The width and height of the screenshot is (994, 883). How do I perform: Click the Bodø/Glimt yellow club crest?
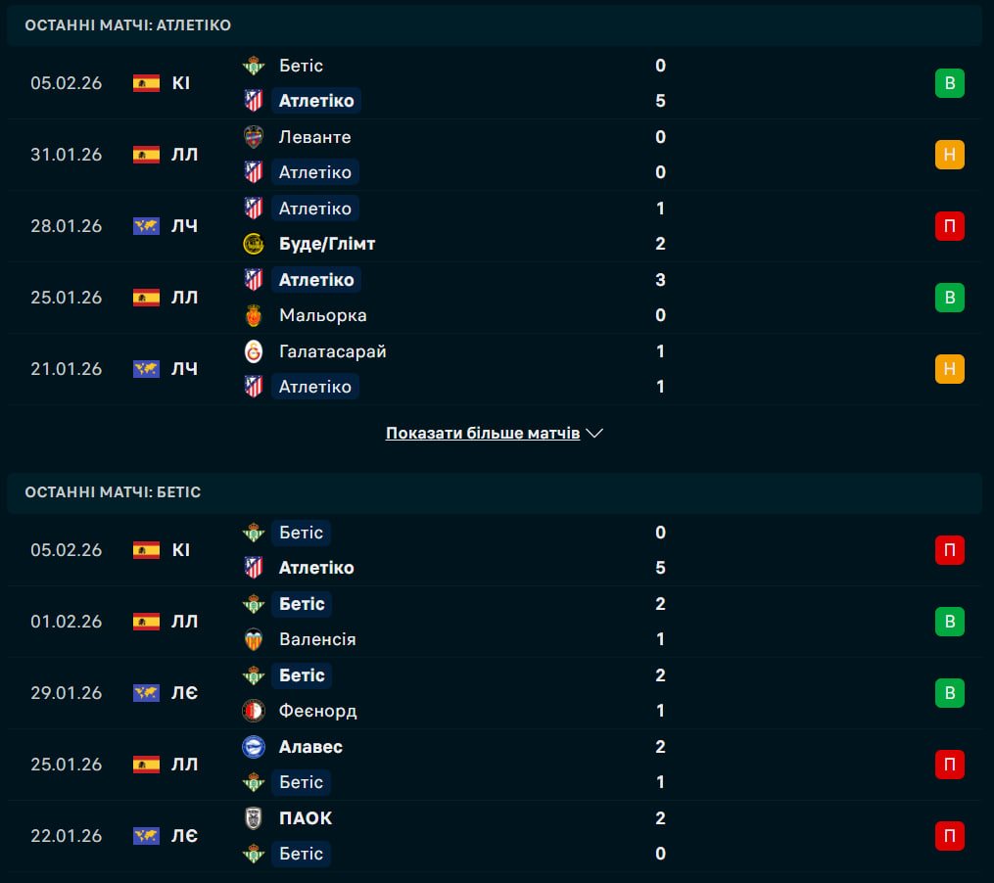pyautogui.click(x=254, y=244)
